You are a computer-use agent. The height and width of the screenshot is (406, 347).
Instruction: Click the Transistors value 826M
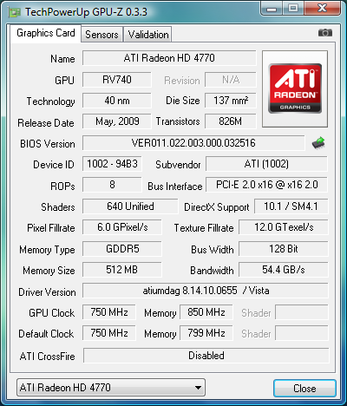(x=231, y=121)
